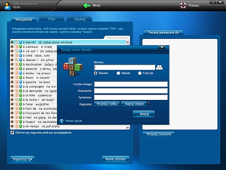The height and width of the screenshot is (170, 226).
Task: Click the microphone icon next to Nagraj własne
Action: click(x=149, y=104)
